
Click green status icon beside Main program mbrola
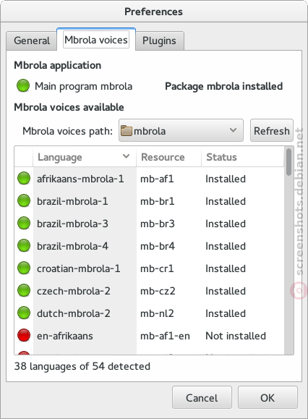[x=23, y=86]
